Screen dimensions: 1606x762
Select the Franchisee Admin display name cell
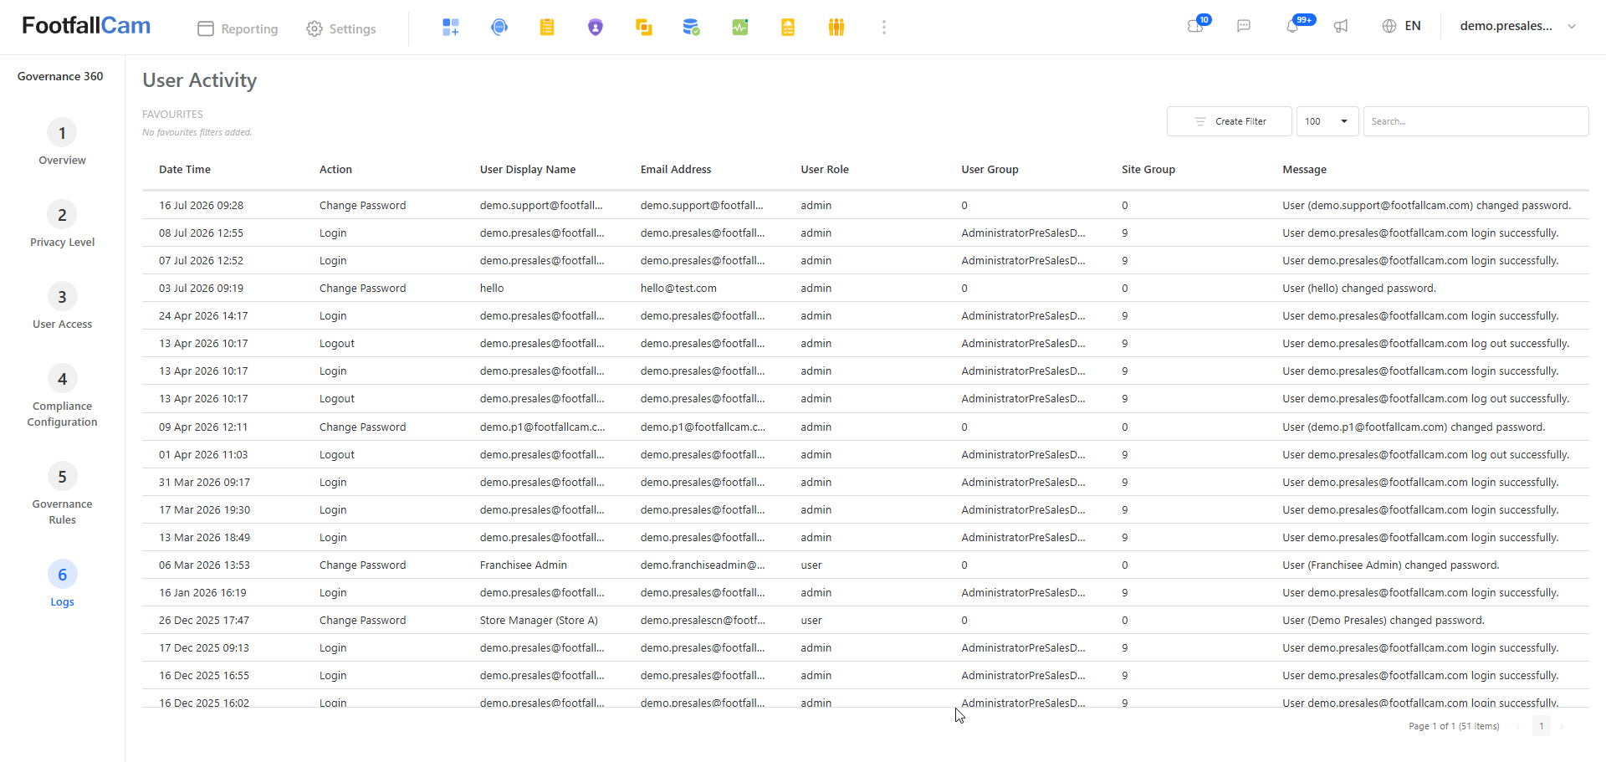click(524, 565)
